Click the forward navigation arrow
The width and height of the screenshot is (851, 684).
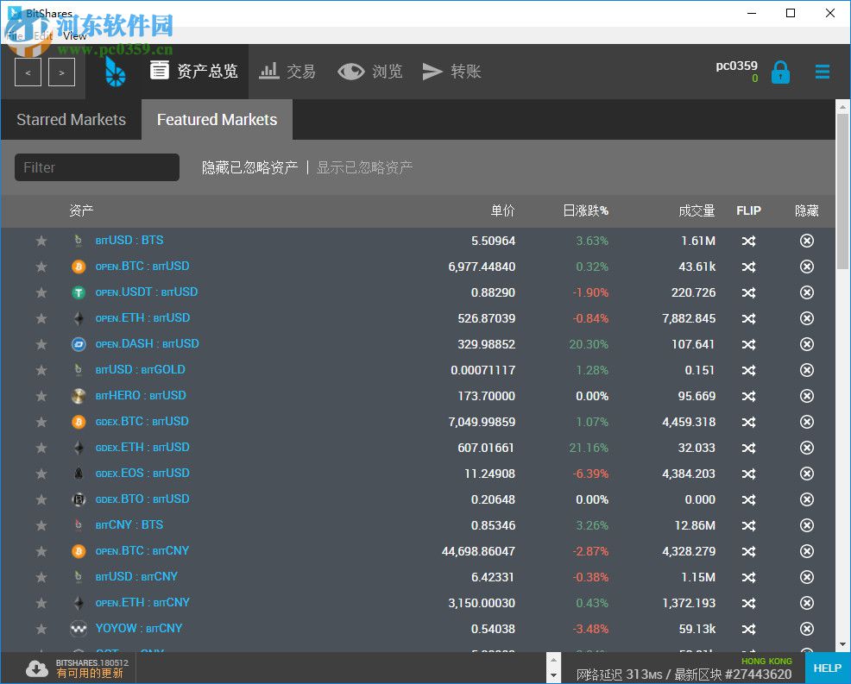(x=61, y=74)
